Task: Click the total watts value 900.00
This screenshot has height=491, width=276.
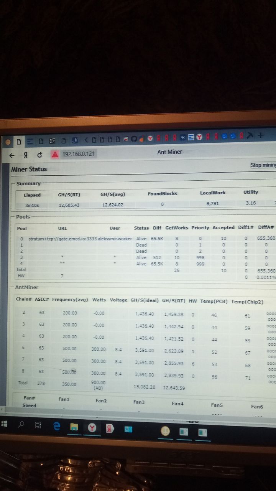Action: [x=99, y=382]
